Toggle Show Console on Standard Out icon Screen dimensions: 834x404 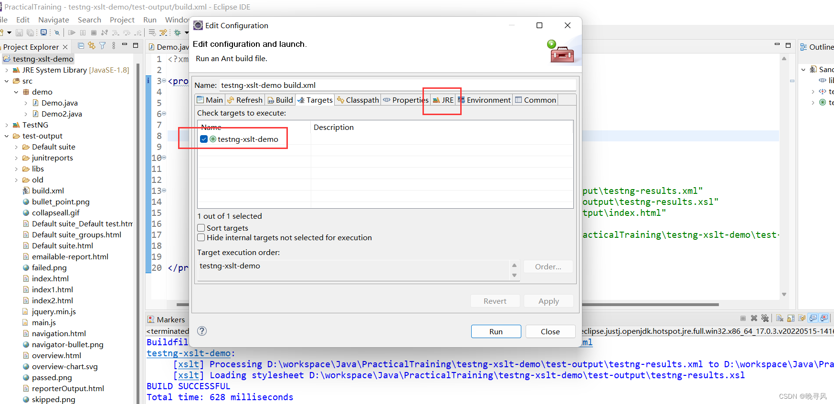pyautogui.click(x=813, y=318)
